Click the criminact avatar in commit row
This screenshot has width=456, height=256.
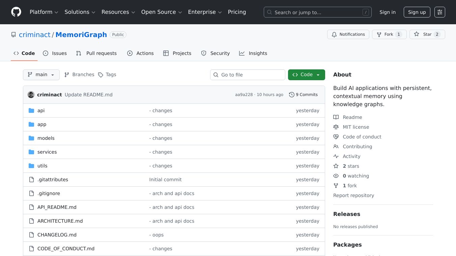[x=31, y=95]
